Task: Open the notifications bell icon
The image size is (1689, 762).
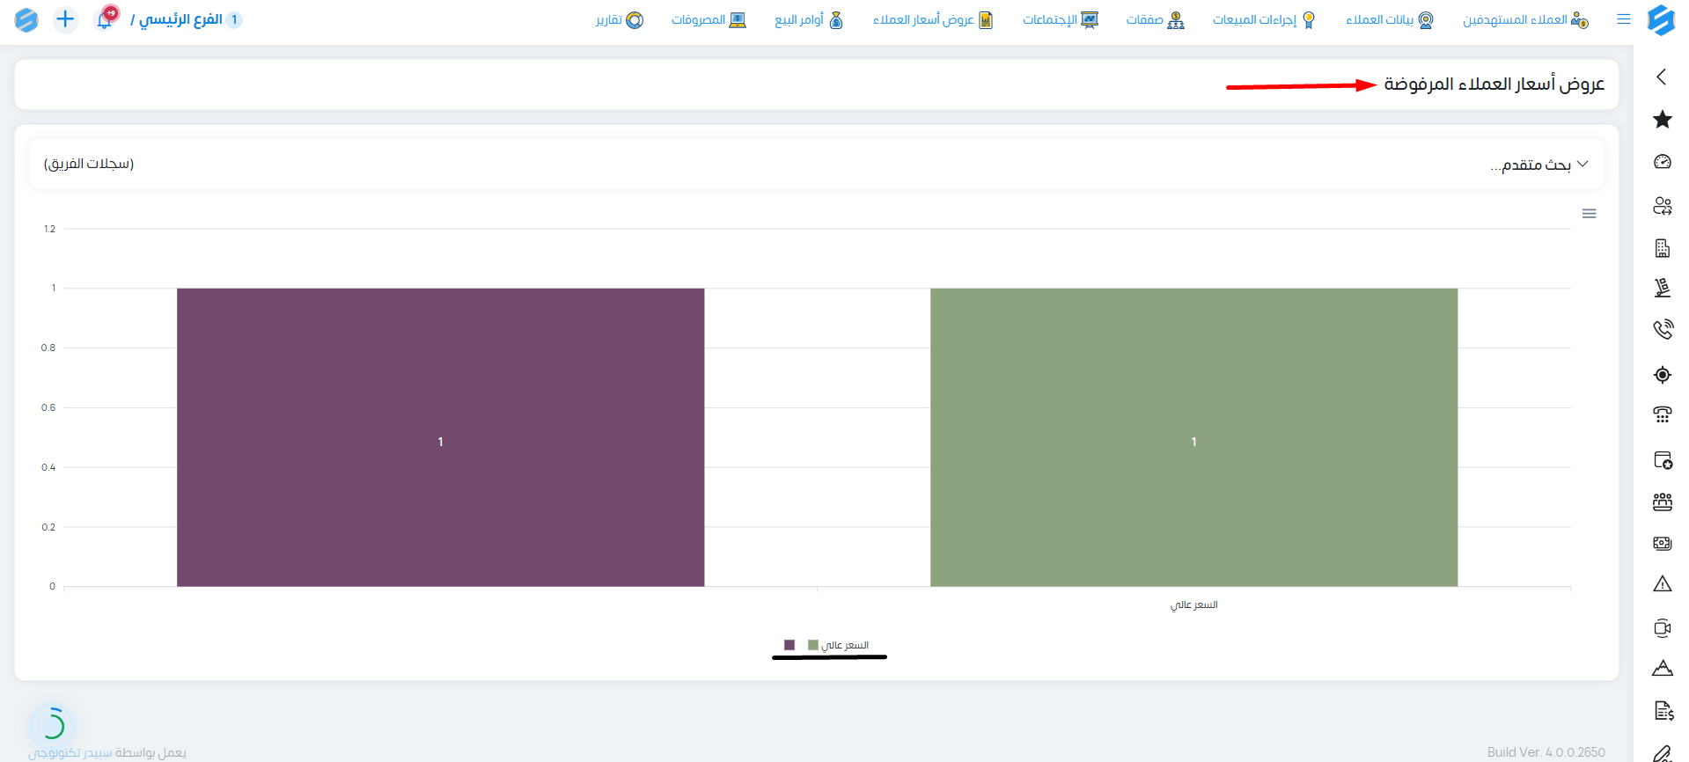Action: [x=106, y=18]
